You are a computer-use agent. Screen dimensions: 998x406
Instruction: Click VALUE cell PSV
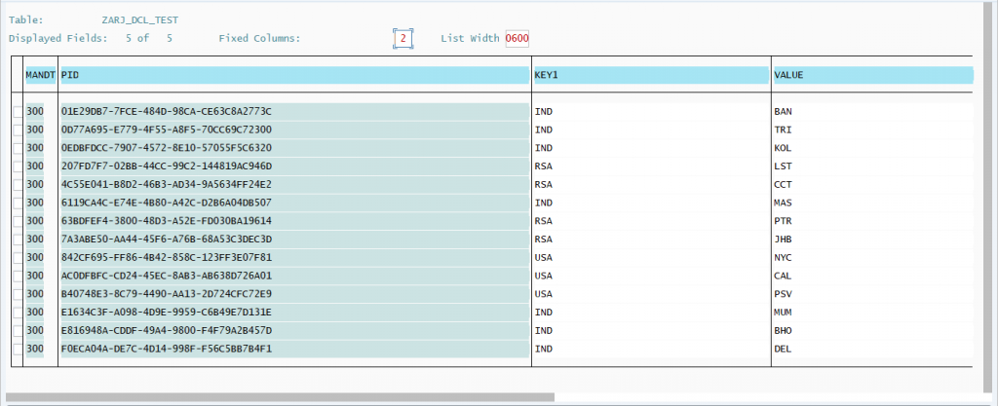[872, 294]
